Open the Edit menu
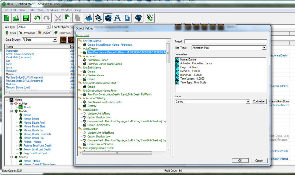 (x=14, y=10)
